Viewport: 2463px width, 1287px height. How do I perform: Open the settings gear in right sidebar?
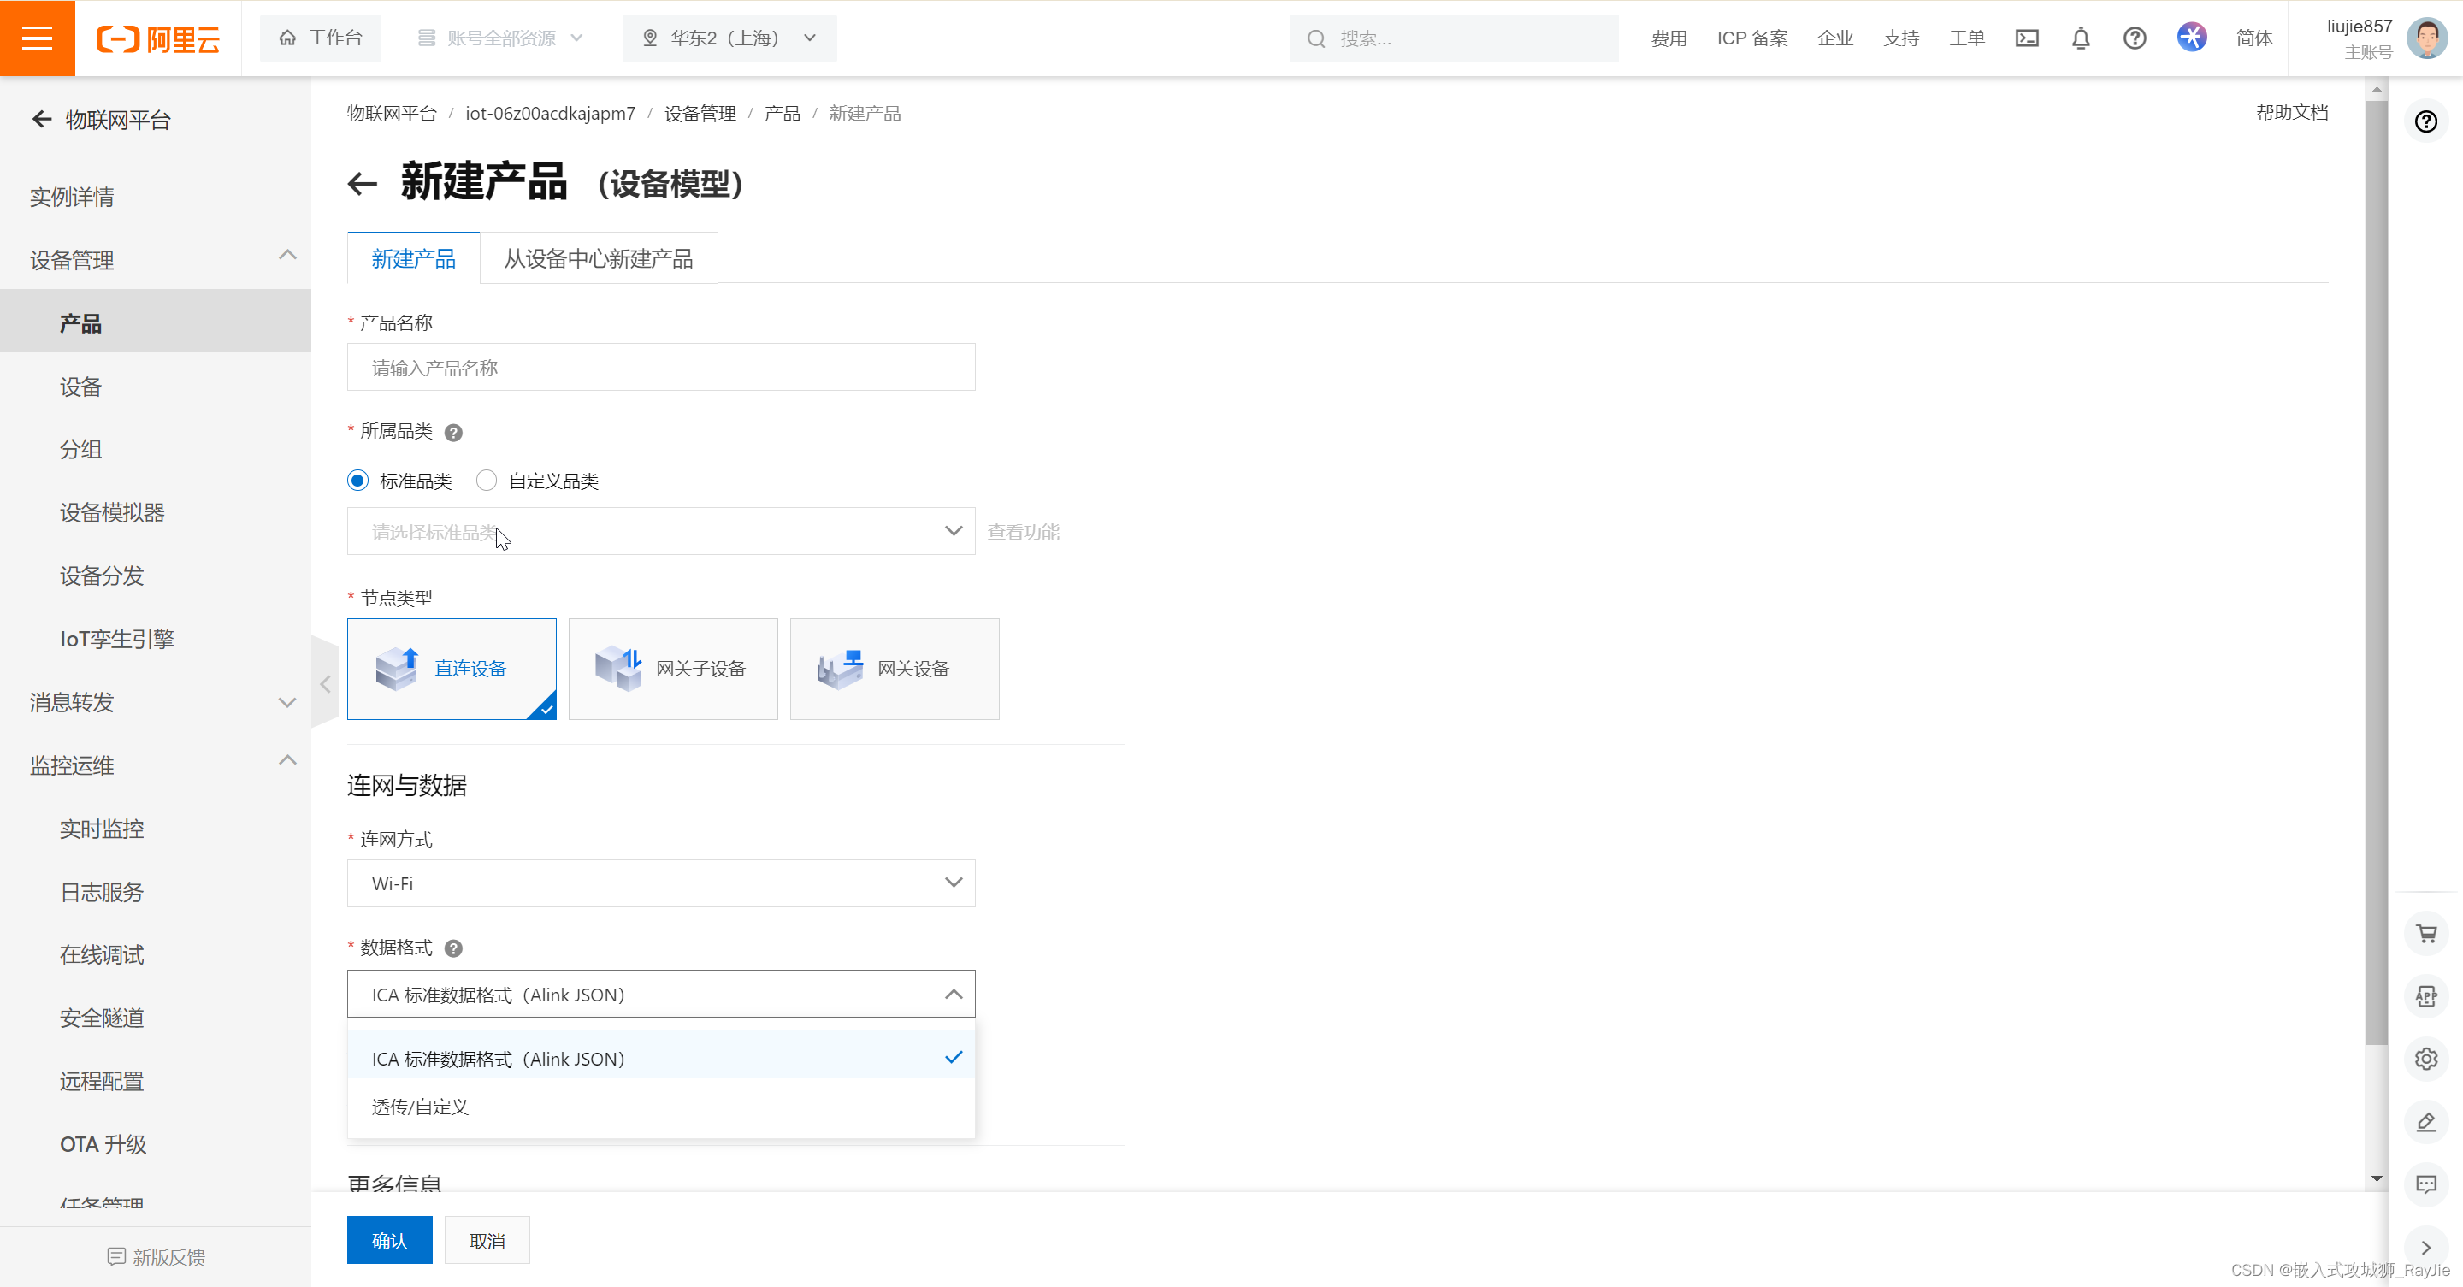pos(2425,1059)
